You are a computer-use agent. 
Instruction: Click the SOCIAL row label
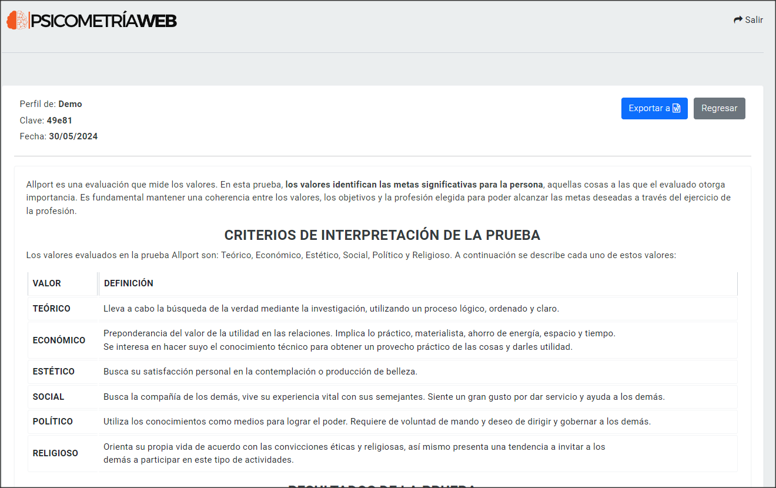pos(48,397)
